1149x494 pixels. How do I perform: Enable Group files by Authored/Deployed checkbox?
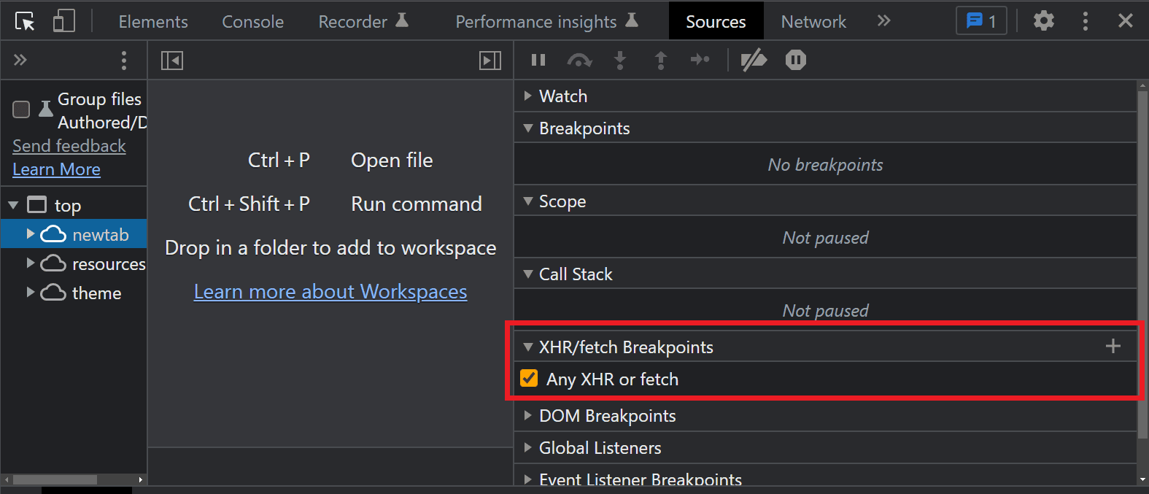[21, 109]
